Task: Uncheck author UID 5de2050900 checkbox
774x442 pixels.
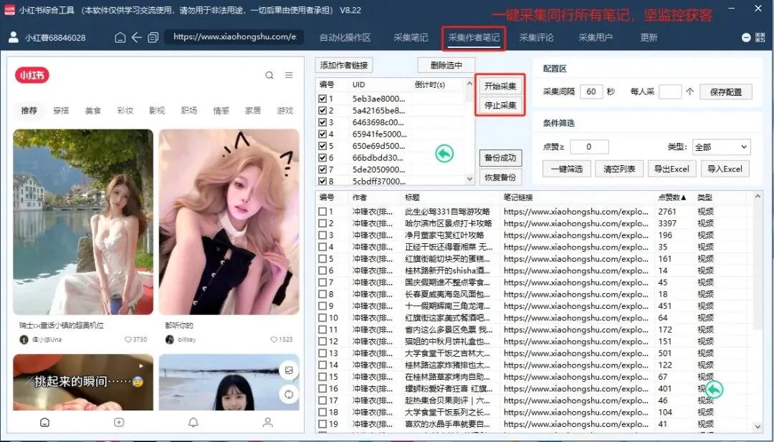Action: (323, 170)
